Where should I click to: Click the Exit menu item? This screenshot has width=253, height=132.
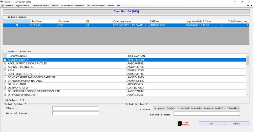pyautogui.click(x=118, y=6)
